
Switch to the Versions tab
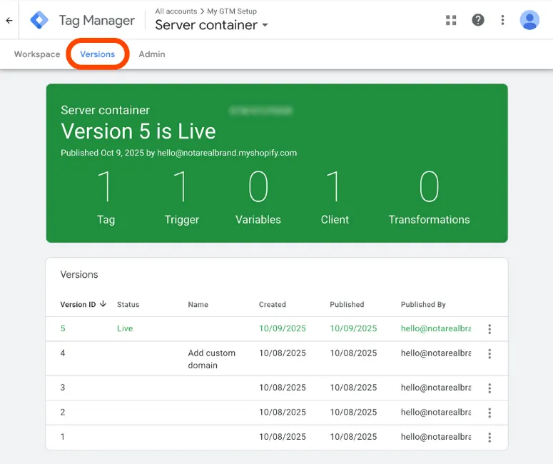coord(97,54)
